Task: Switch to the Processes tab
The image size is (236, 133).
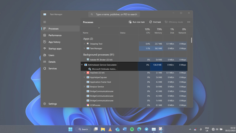Action: [54, 29]
